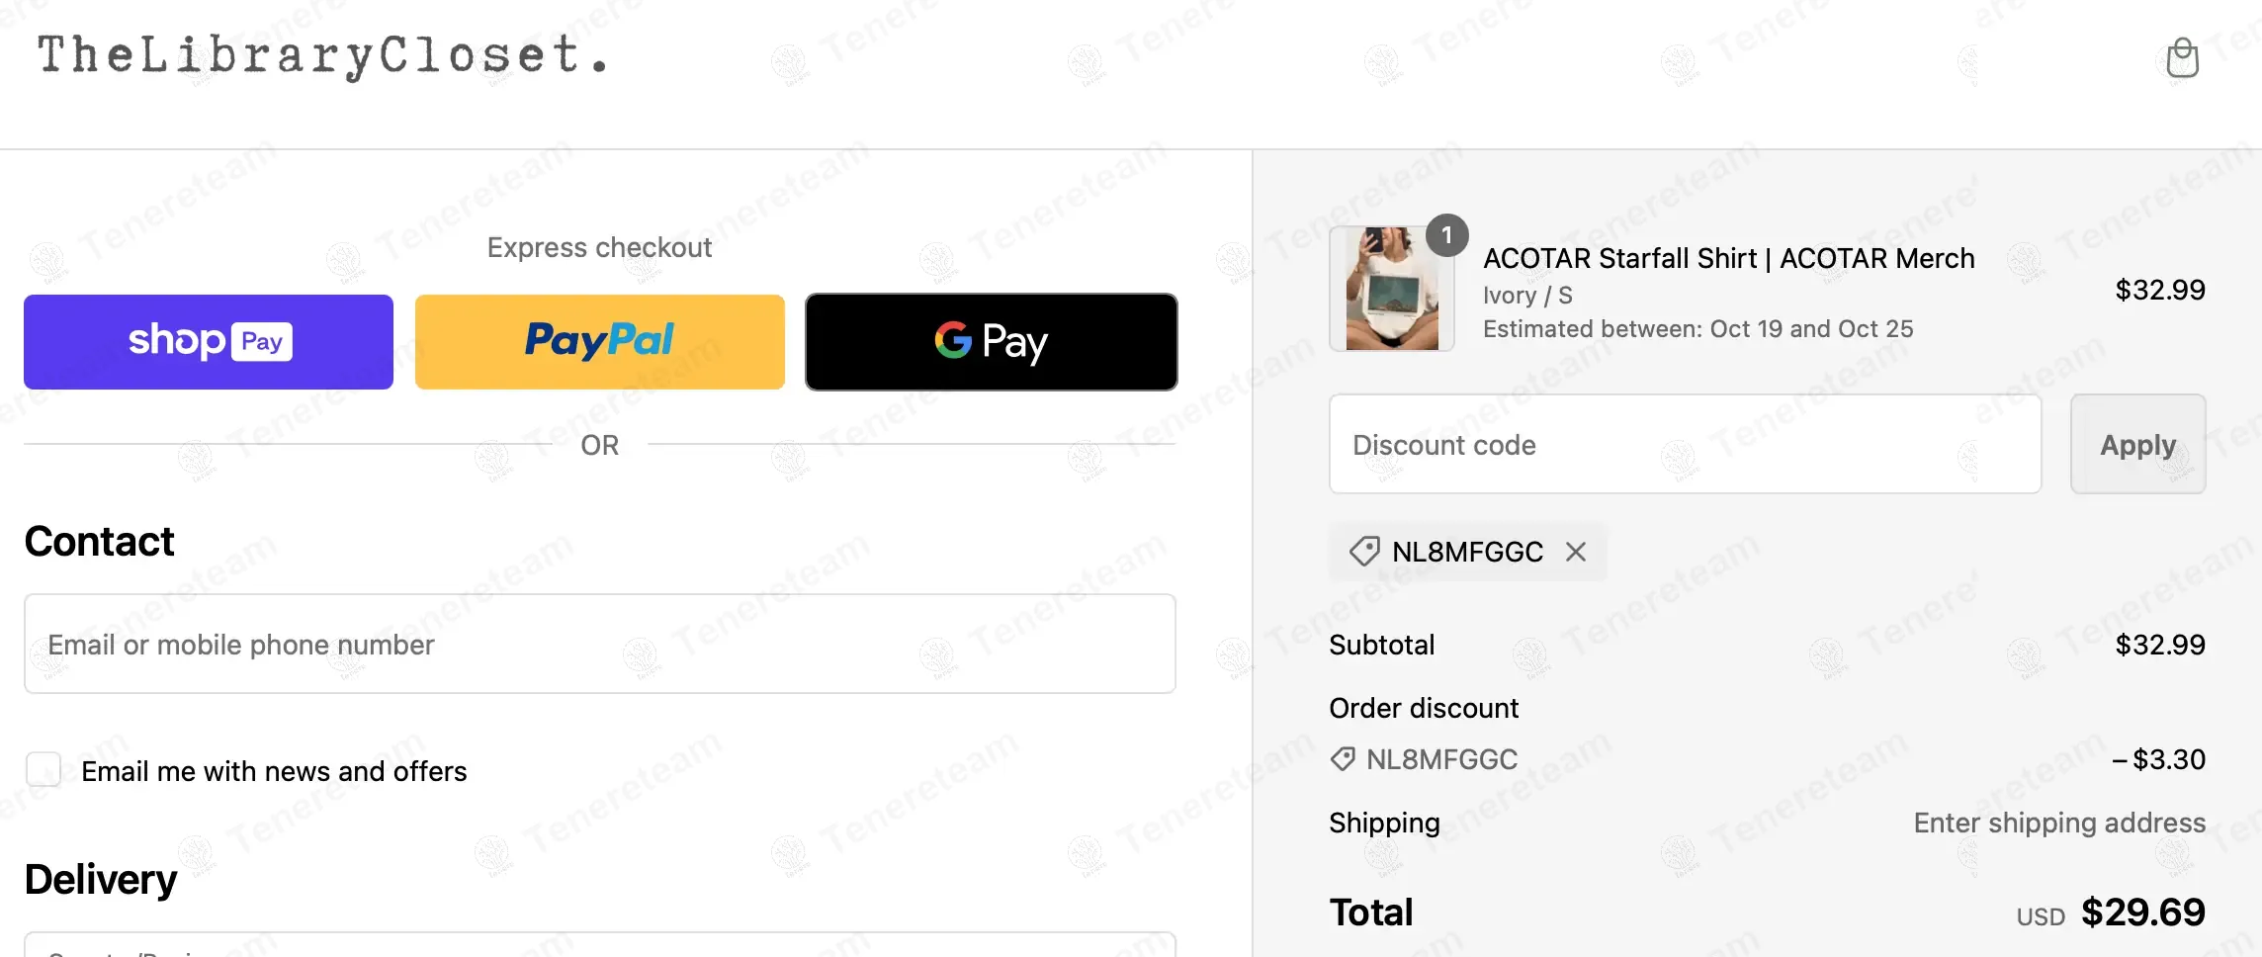The height and width of the screenshot is (957, 2262).
Task: Click the Total amount $29.69
Action: point(2142,913)
